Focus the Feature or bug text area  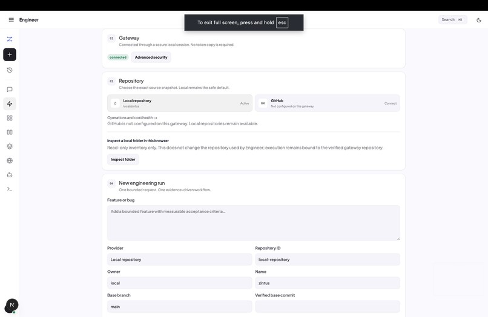point(253,223)
